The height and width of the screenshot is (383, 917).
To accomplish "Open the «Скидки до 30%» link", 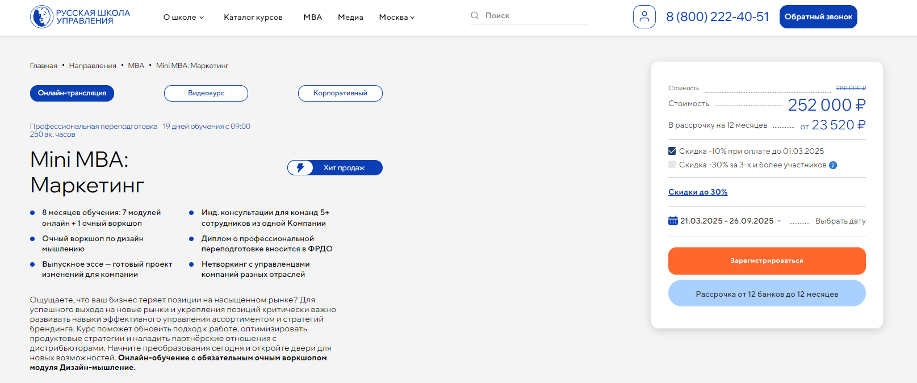I will [x=698, y=192].
